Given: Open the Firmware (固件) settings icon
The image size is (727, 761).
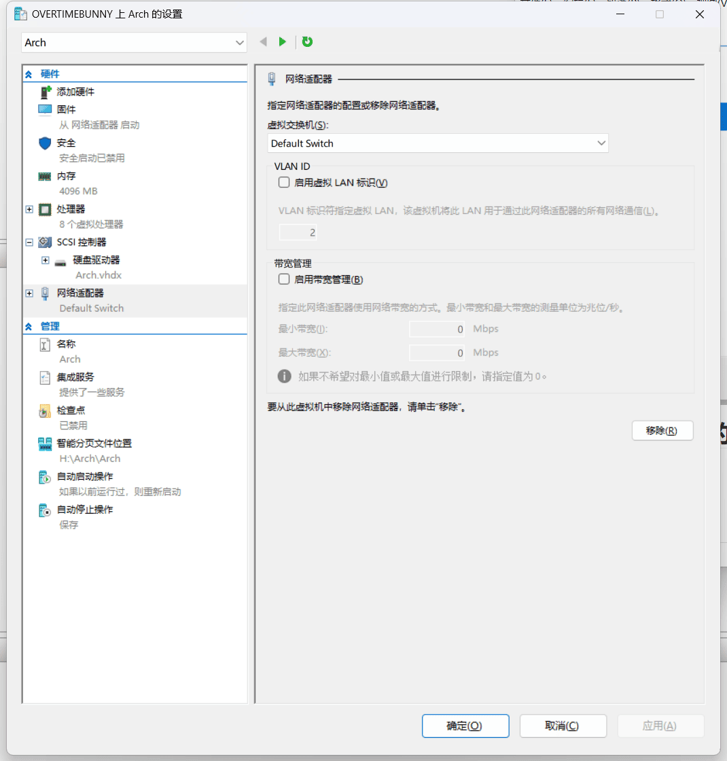Looking at the screenshot, I should (x=45, y=109).
